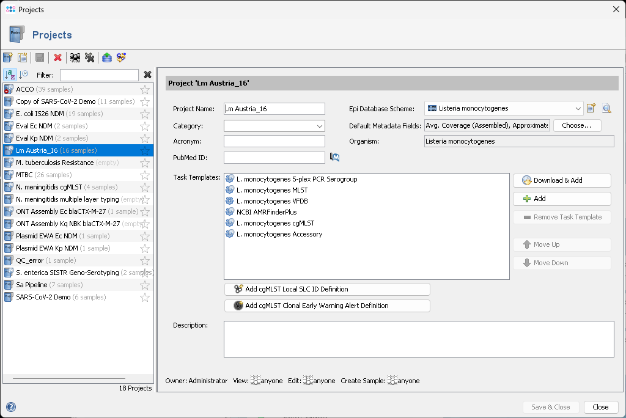This screenshot has height=418, width=626.
Task: Toggle favorite star for ACCO project
Action: point(145,90)
